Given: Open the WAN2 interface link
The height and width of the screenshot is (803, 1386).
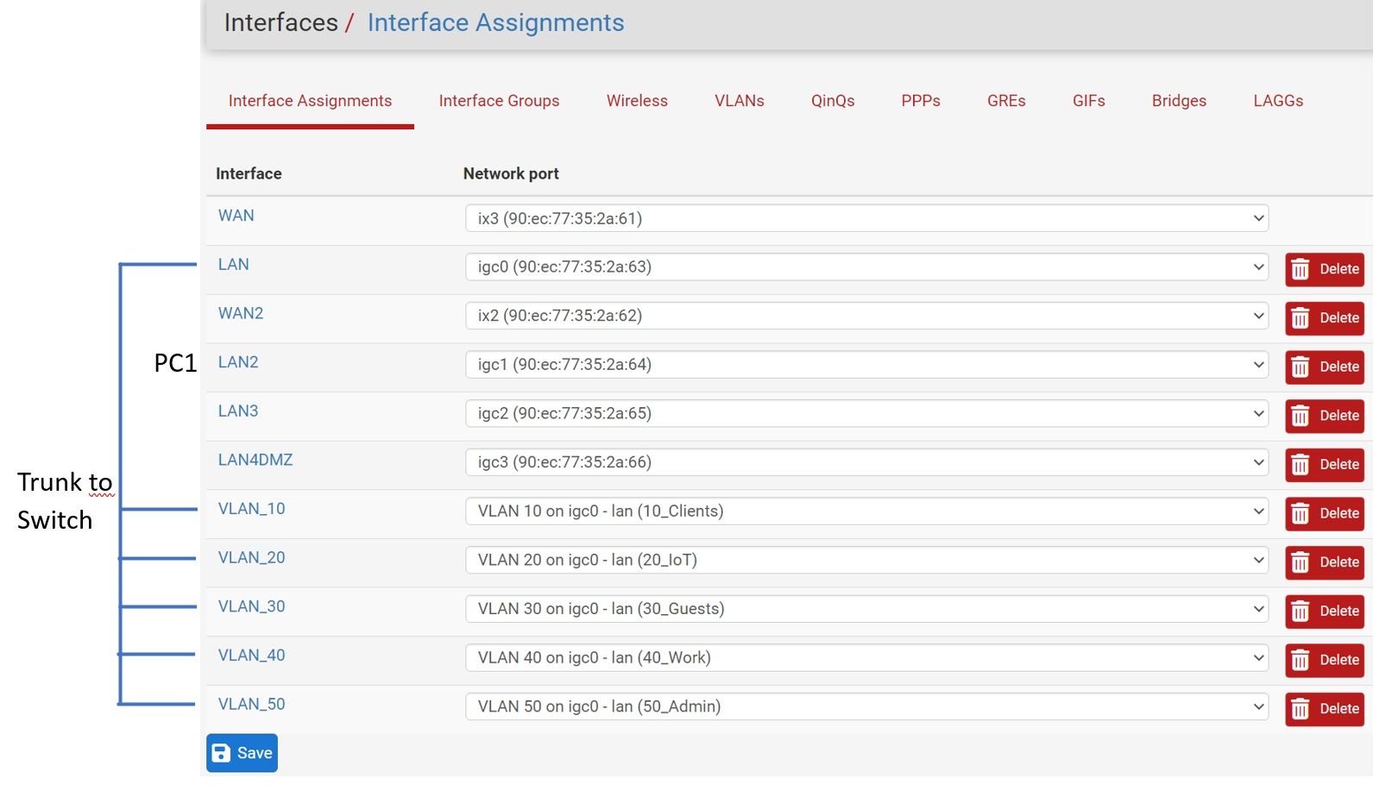Looking at the screenshot, I should pyautogui.click(x=241, y=313).
